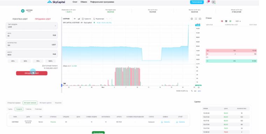Click the topmost trade row price

226,113
